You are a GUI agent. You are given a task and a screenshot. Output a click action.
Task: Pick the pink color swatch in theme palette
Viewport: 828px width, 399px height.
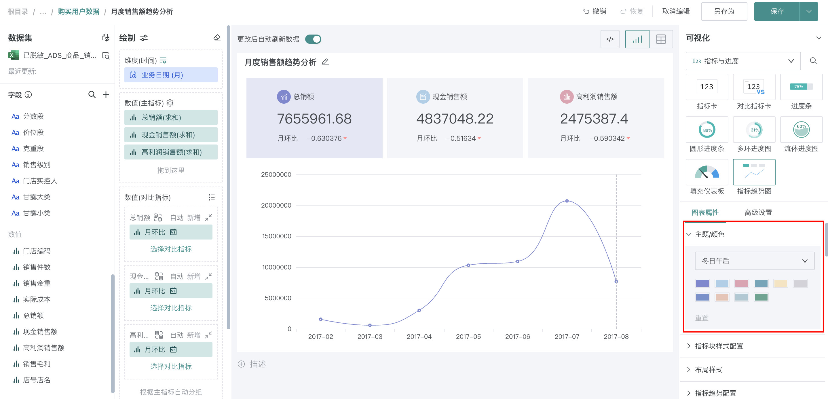coord(741,283)
